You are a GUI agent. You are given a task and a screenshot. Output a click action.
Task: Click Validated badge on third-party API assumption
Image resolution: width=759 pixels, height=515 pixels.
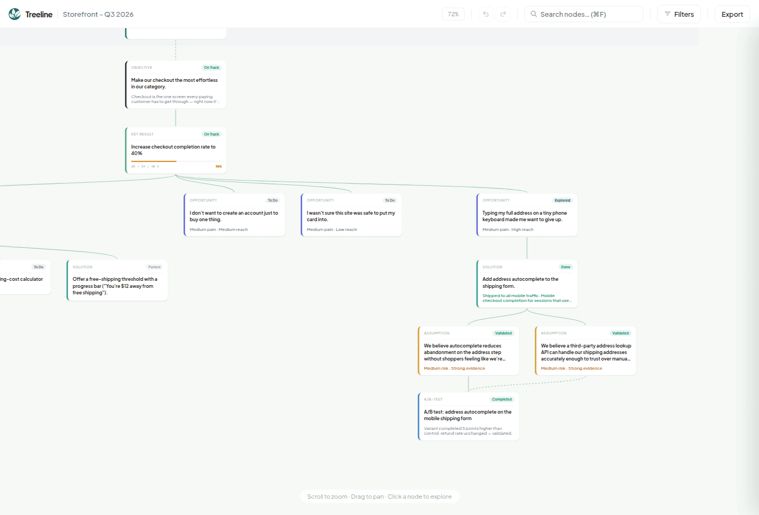(620, 333)
